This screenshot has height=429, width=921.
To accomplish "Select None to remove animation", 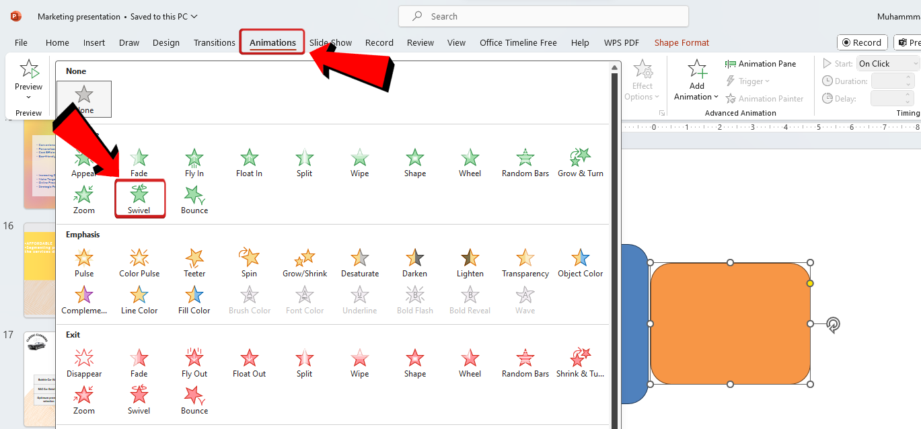I will pos(84,99).
